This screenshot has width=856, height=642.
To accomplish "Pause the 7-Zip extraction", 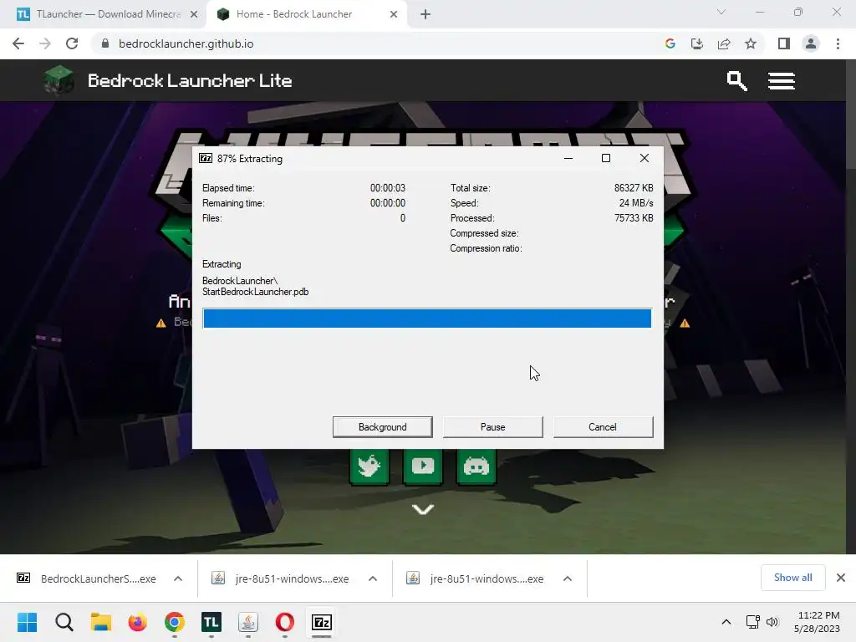I will pos(492,427).
